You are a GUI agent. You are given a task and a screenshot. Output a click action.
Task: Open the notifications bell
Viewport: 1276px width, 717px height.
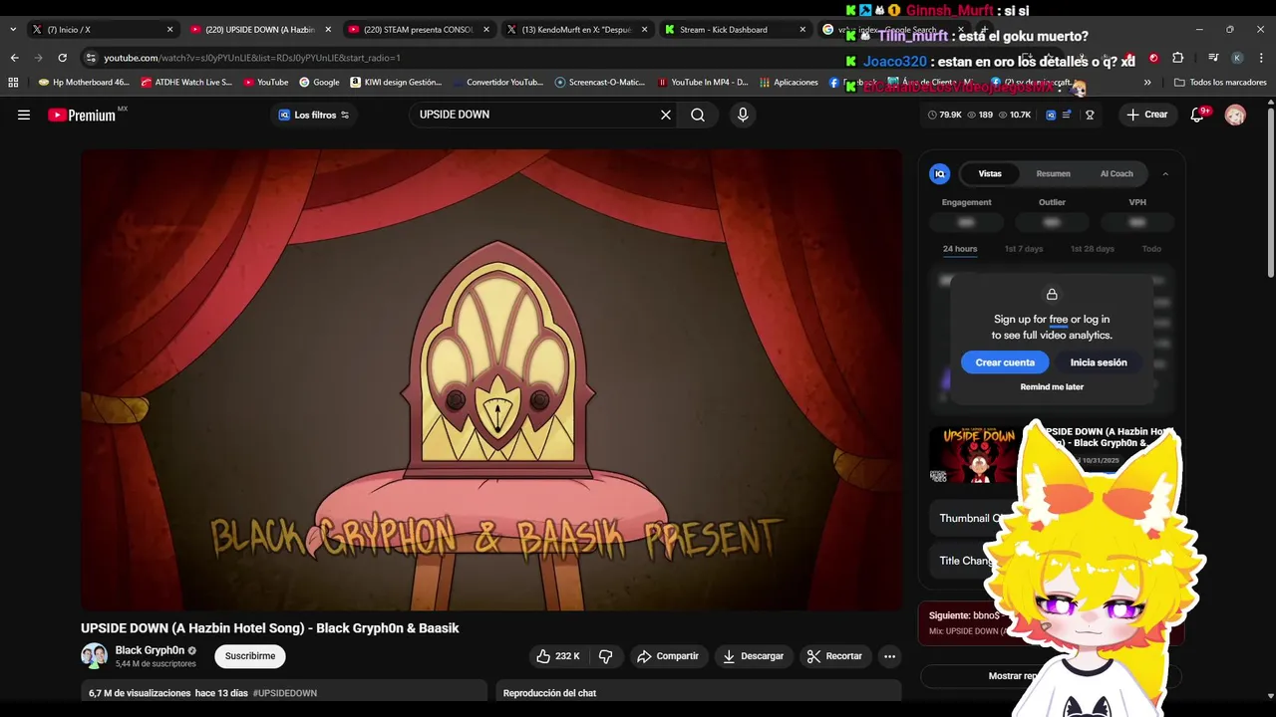coord(1197,115)
